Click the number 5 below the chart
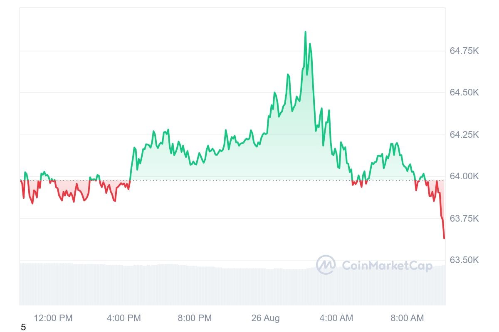499x332 pixels. [x=23, y=327]
